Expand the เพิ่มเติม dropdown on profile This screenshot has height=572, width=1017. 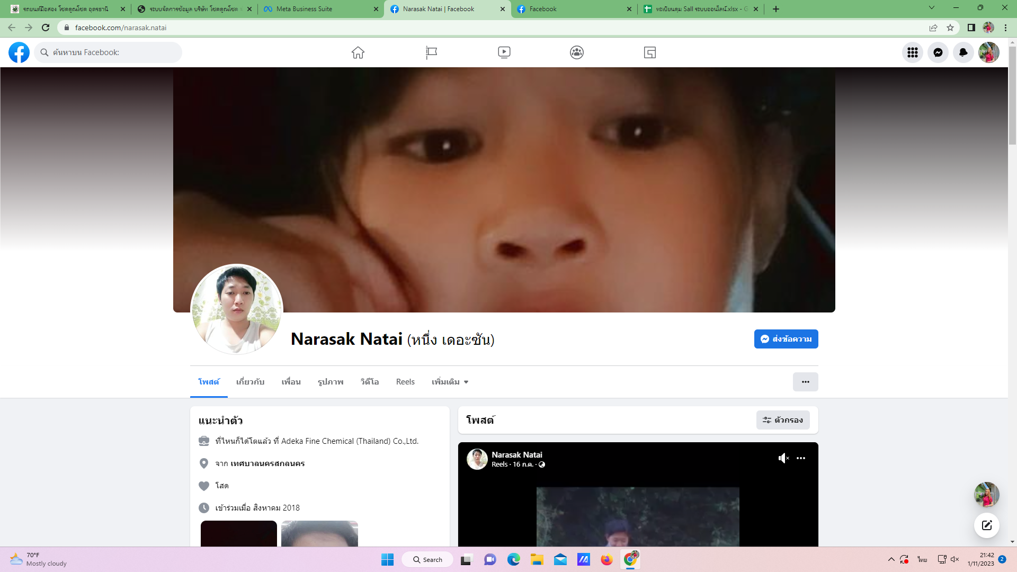pos(450,382)
